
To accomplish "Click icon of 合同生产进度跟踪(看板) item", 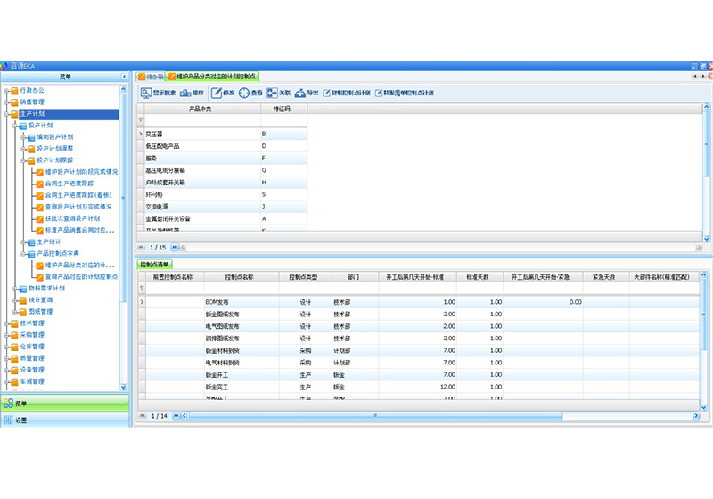I will coord(40,195).
